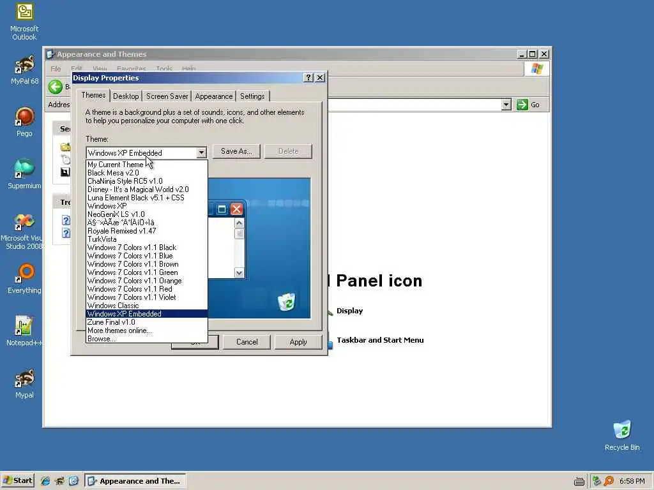Open the Display control panel link
This screenshot has height=490, width=654.
click(349, 311)
